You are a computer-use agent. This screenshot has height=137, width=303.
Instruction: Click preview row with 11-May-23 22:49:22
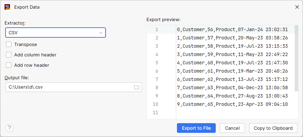(232, 54)
